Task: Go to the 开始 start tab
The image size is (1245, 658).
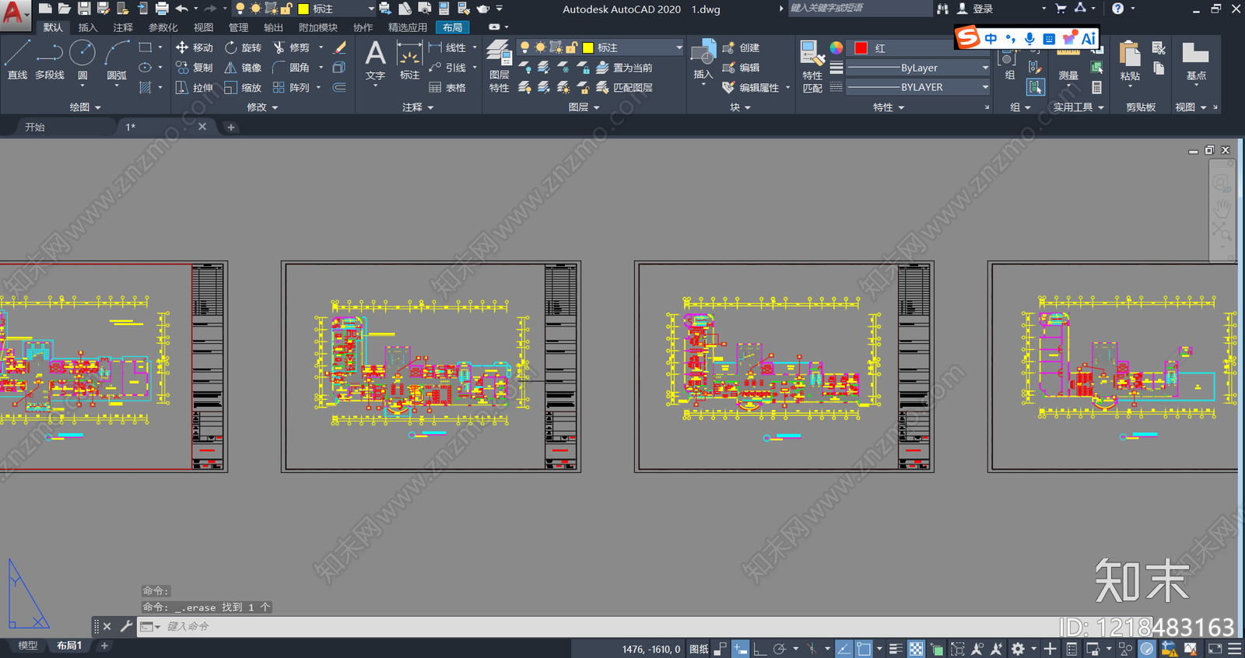Action: (x=35, y=127)
